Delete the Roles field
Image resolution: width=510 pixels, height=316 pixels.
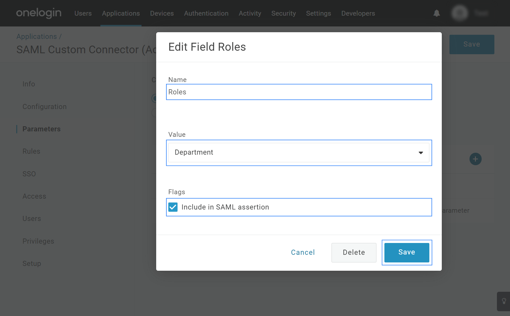353,253
